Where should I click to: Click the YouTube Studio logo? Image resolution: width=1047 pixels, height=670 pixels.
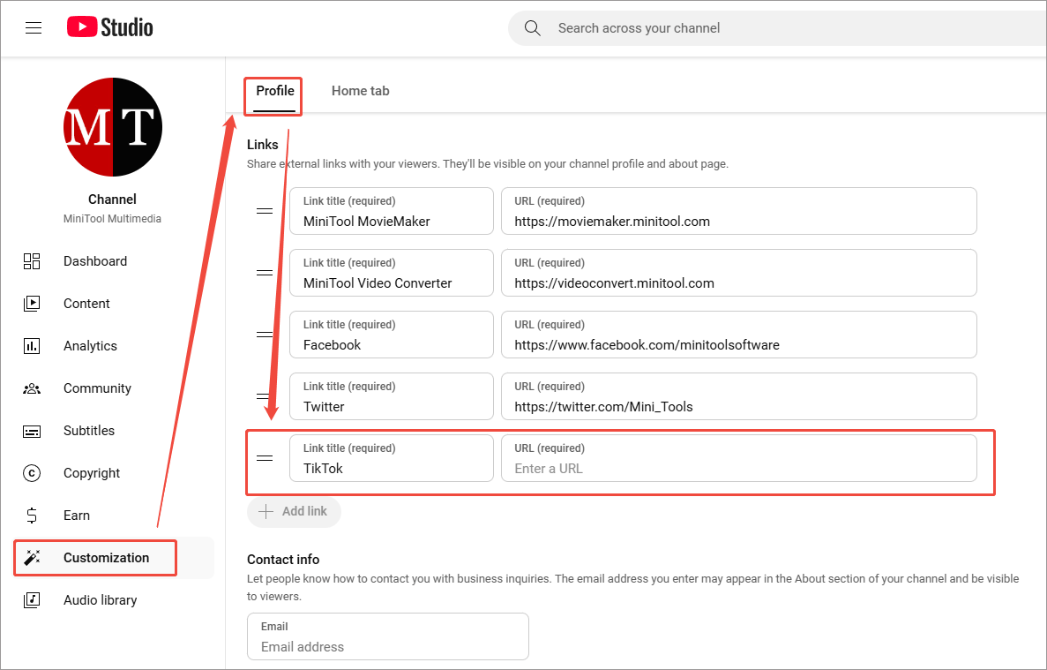click(x=110, y=27)
